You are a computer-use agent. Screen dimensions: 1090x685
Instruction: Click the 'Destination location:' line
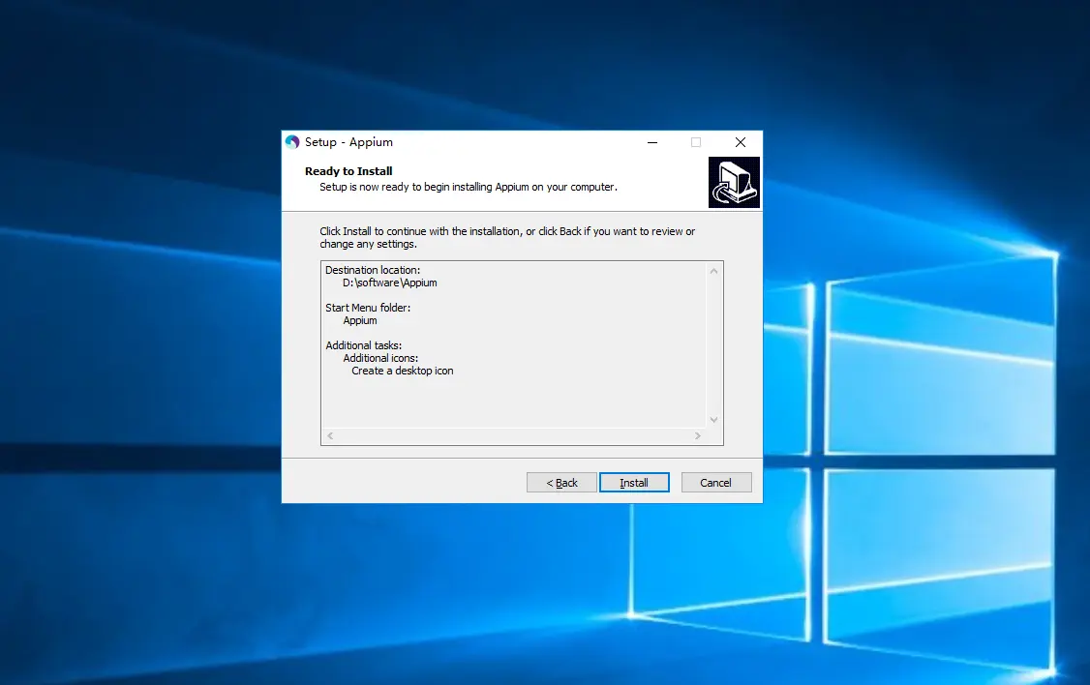click(x=373, y=270)
